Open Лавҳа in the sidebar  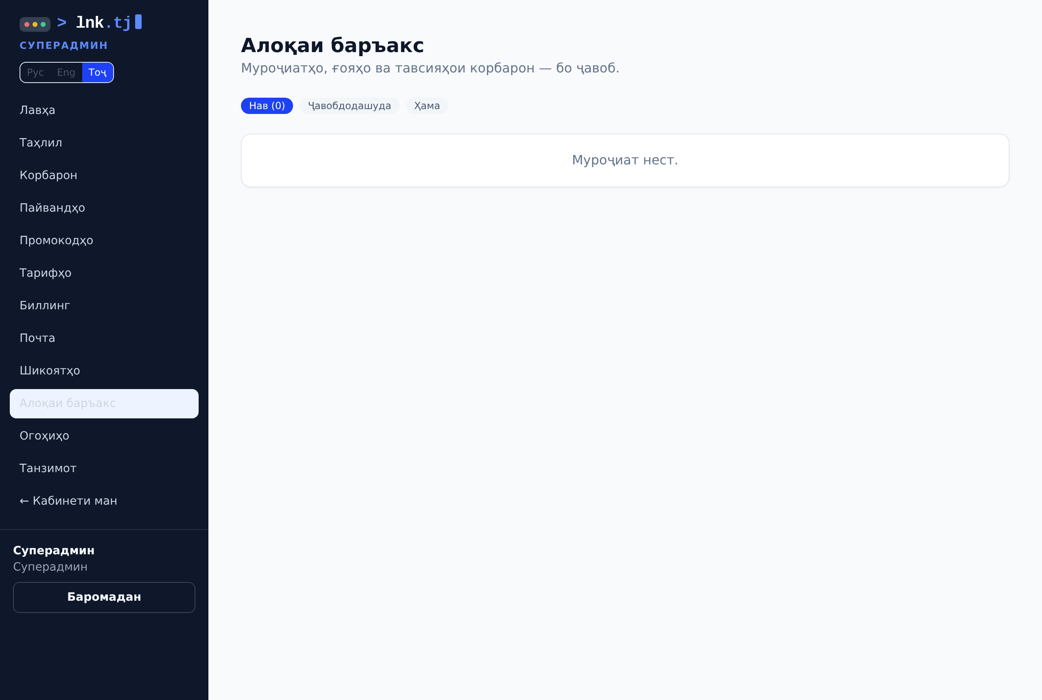click(104, 110)
